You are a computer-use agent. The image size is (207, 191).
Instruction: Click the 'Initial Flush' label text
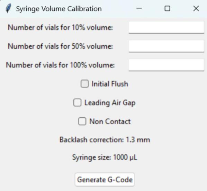[110, 84]
